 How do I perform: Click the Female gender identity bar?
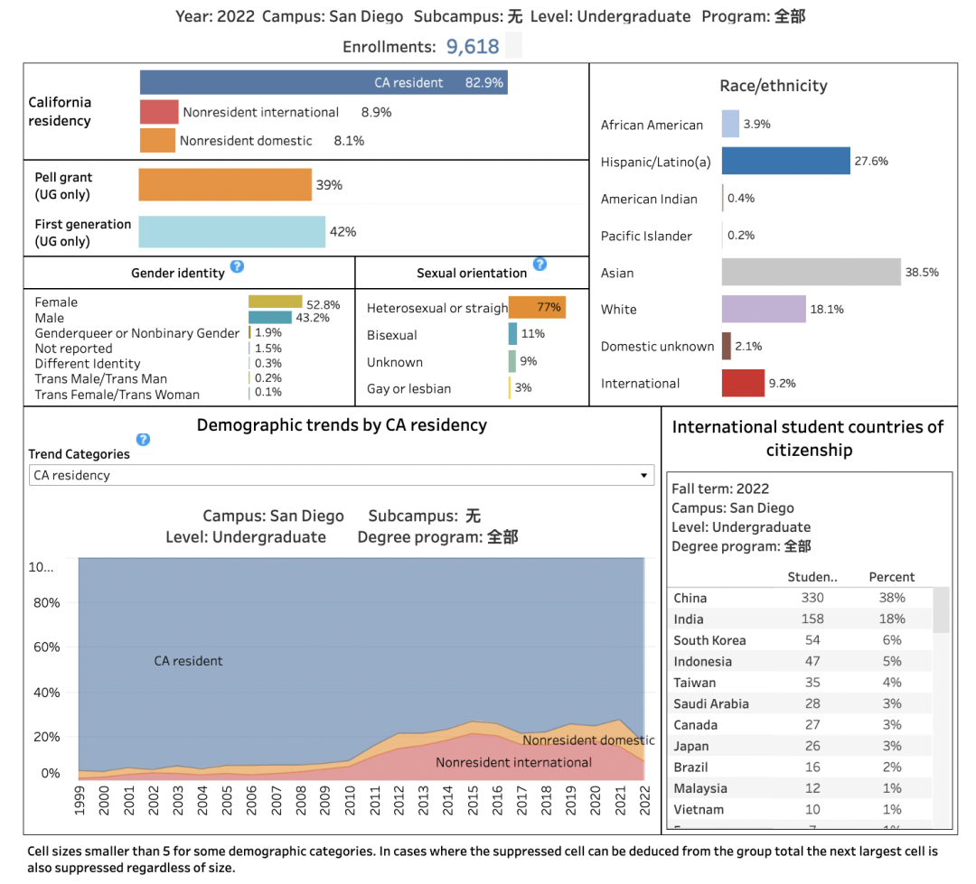pyautogui.click(x=275, y=302)
